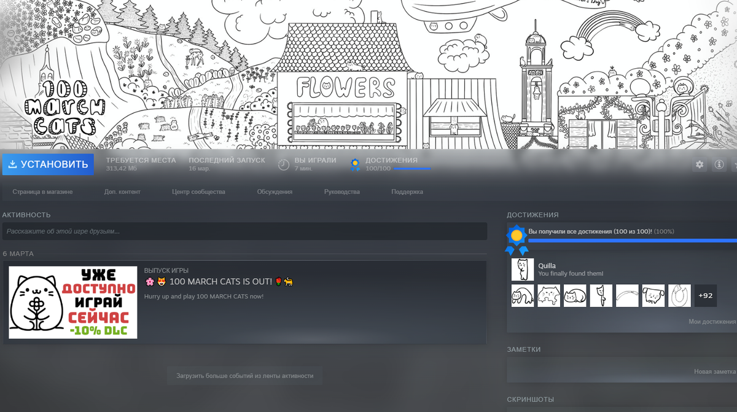Click the 100 из 100 progress bar in the achievements panel
737x412 pixels.
coord(633,241)
